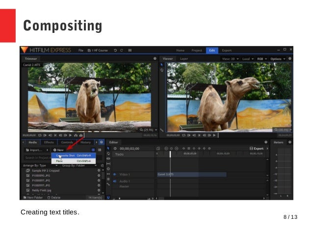
Task: Pick the Viewer select arrow tool
Action: tap(162, 65)
